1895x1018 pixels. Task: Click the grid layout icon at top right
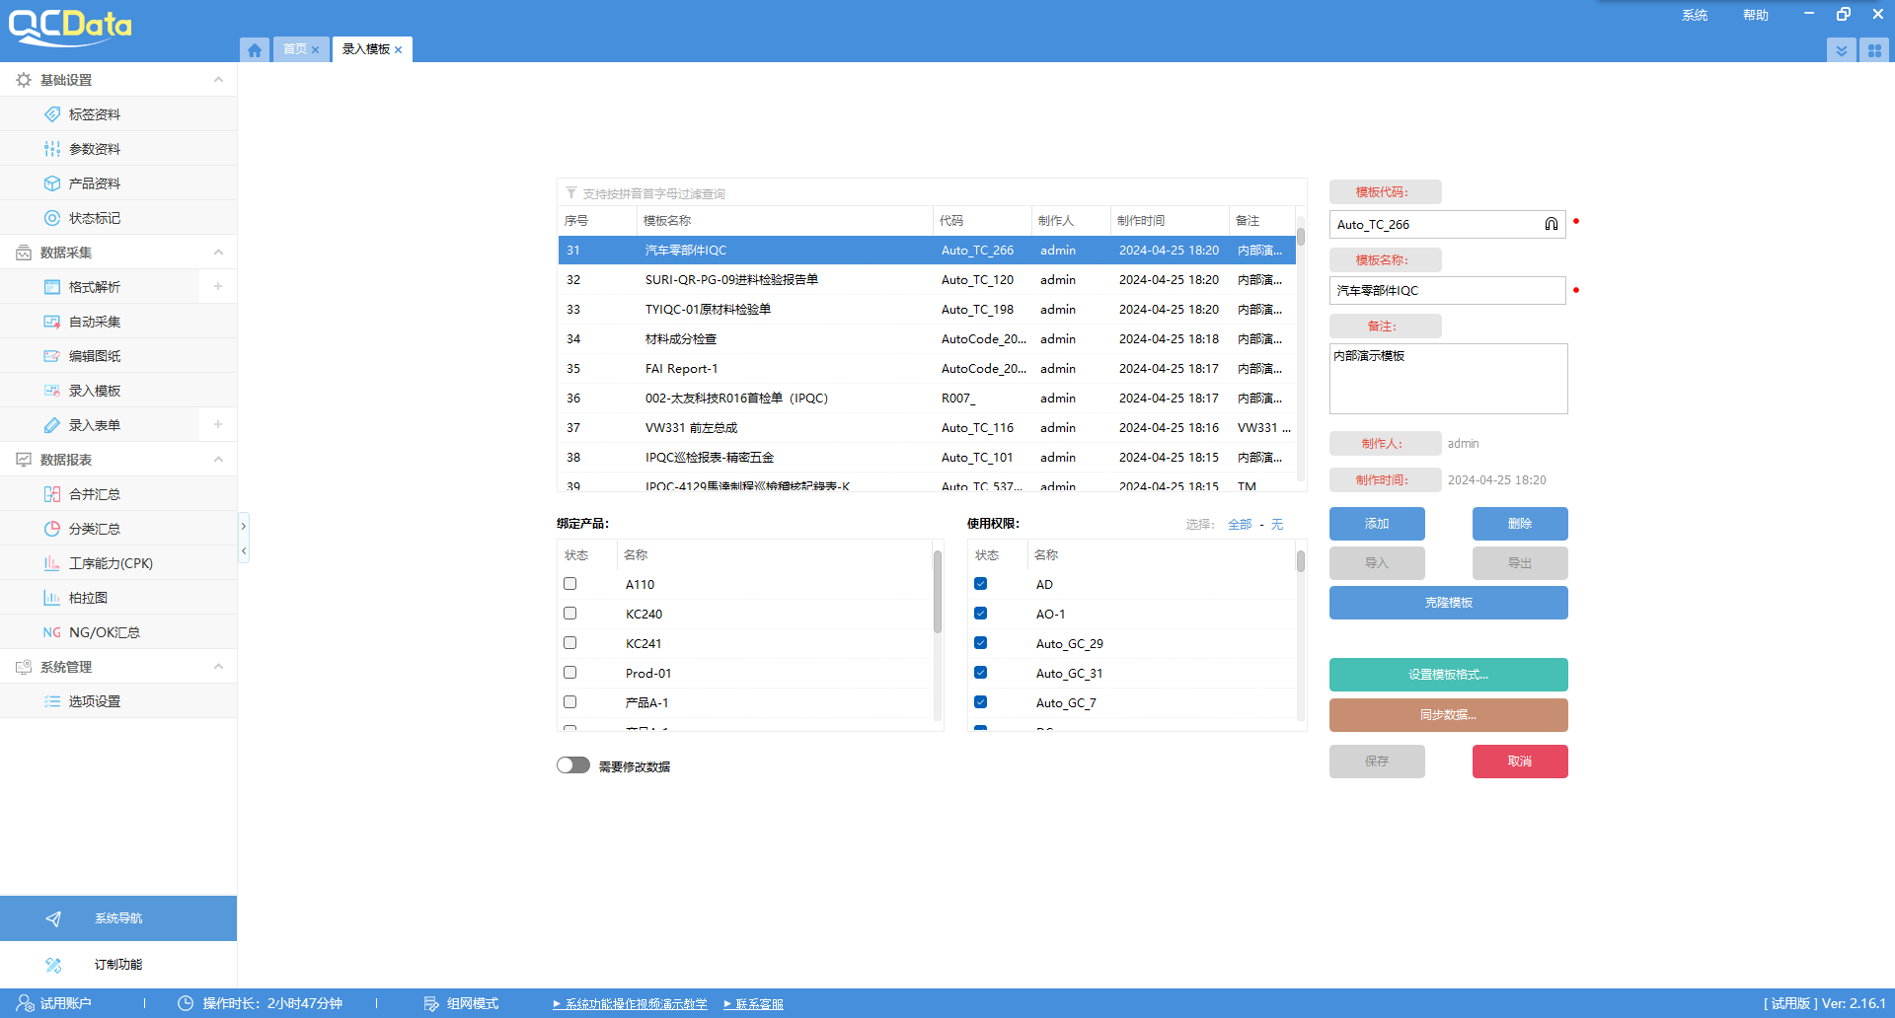[x=1873, y=50]
